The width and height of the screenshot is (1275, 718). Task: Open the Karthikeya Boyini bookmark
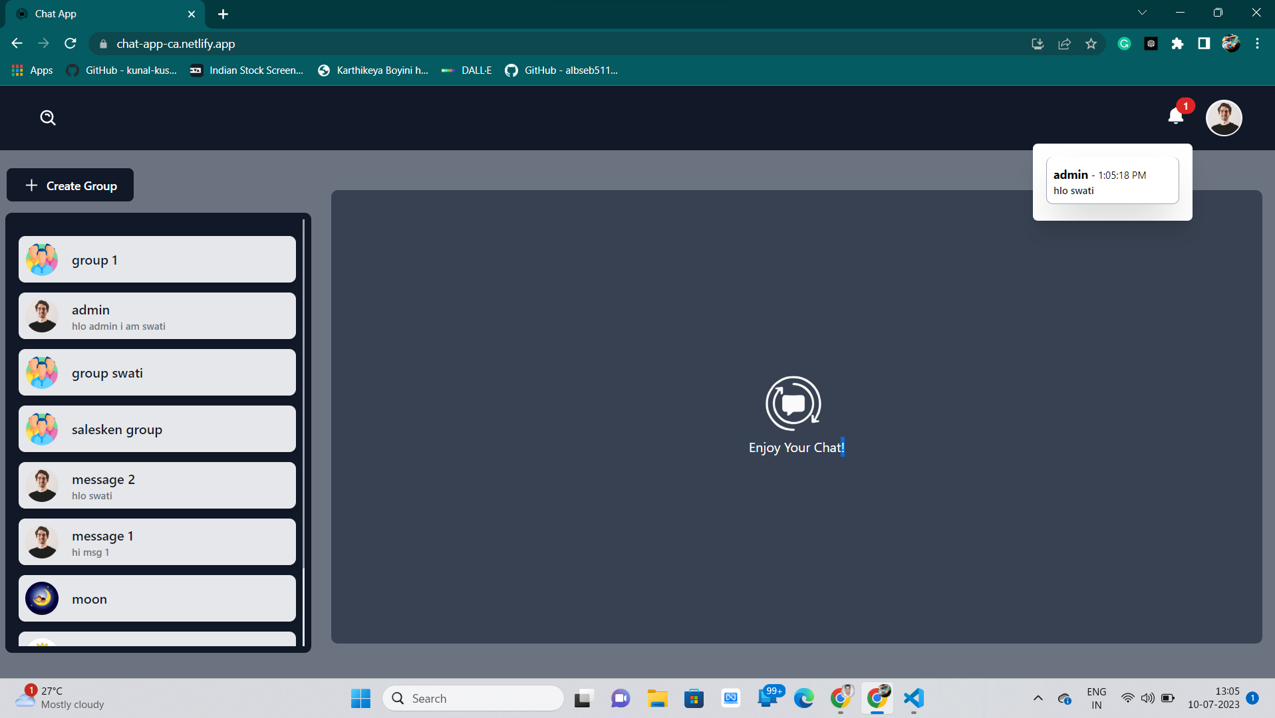(373, 70)
